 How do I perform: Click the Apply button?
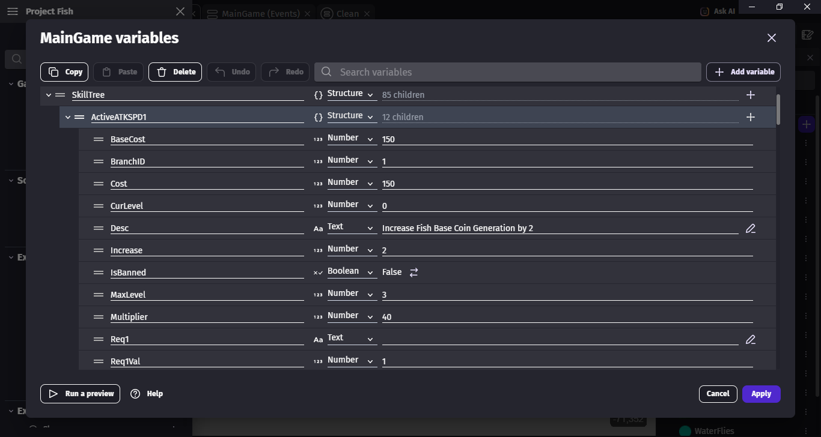(761, 394)
